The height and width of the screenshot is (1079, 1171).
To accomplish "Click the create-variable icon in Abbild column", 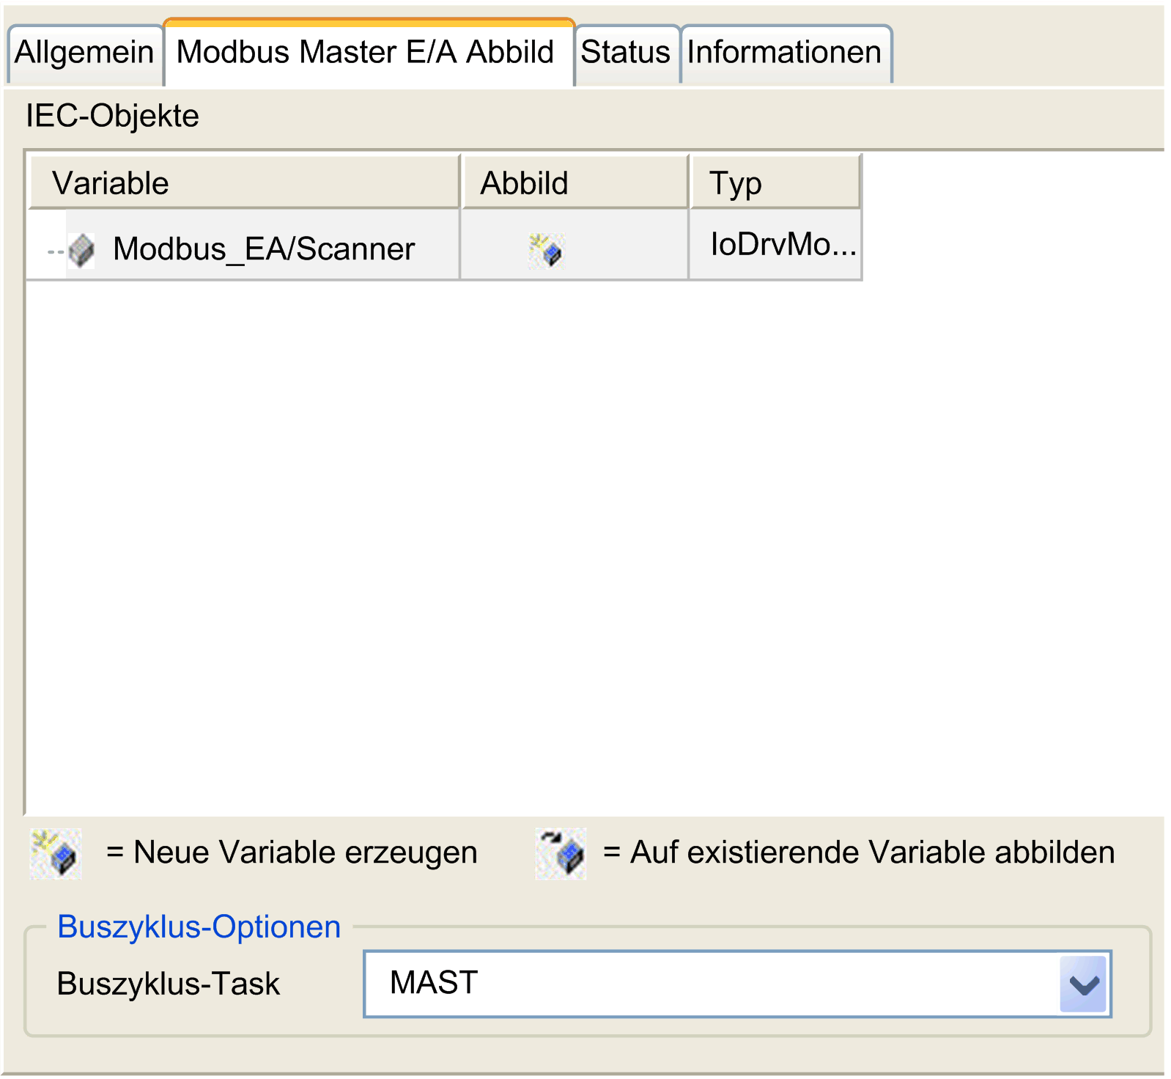I will (546, 251).
